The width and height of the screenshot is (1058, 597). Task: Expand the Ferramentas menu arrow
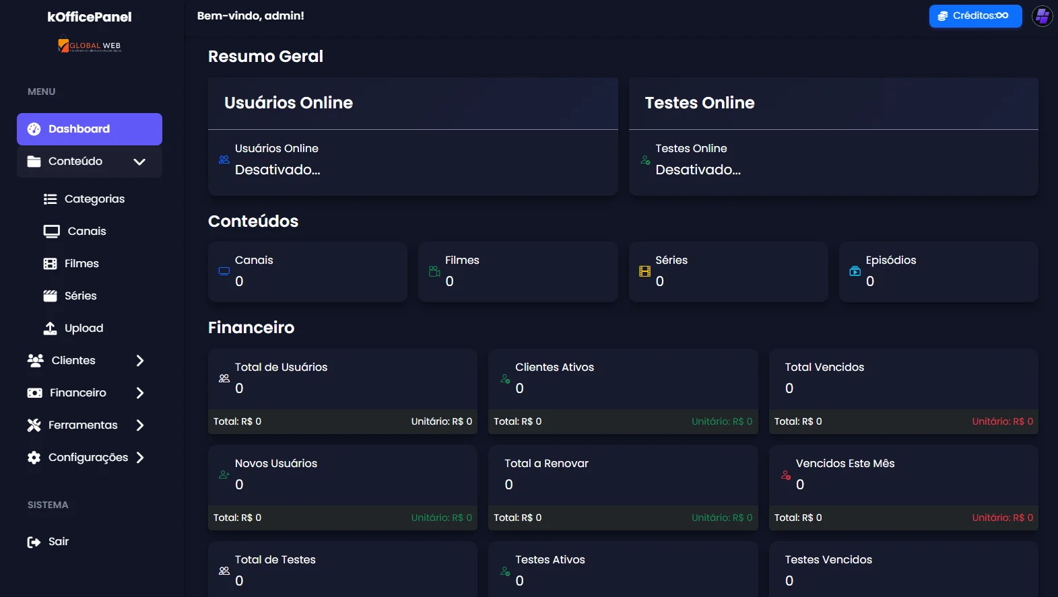[139, 425]
